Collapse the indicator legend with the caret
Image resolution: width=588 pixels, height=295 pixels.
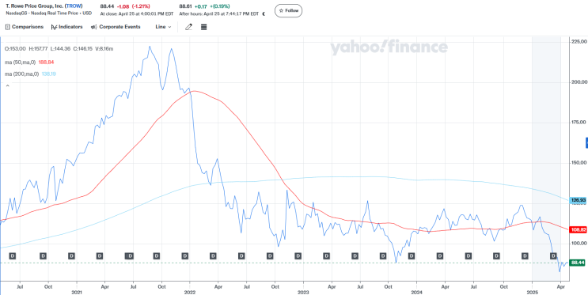(x=6, y=86)
